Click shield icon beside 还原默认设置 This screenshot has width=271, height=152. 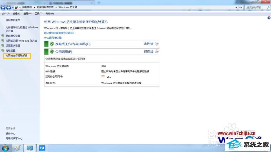[3, 45]
